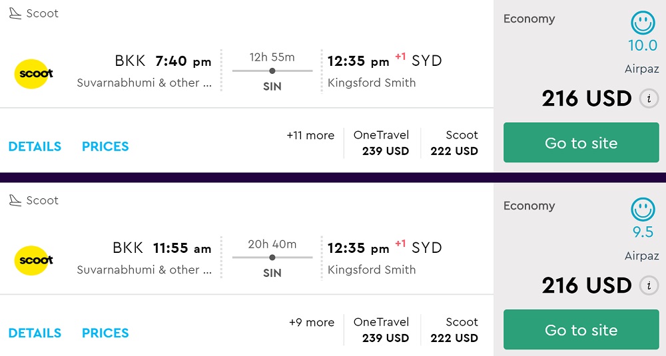Click the seat icon on the second Scoot card

tap(15, 201)
